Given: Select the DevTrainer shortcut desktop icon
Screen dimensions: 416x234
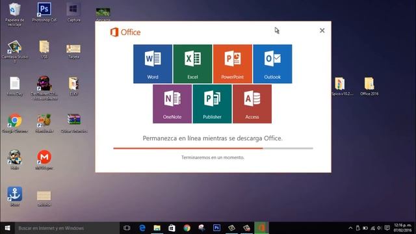Looking at the screenshot, I should click(x=44, y=88).
